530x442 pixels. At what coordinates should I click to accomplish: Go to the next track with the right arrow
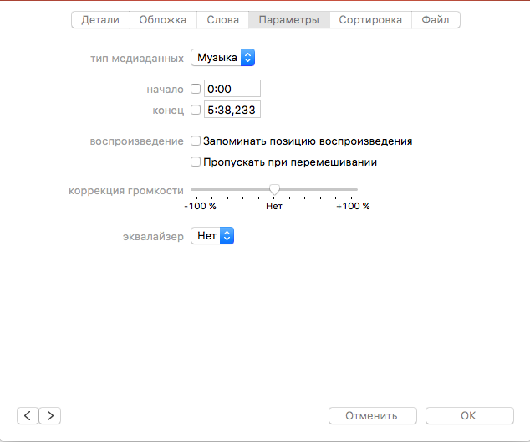(x=50, y=415)
